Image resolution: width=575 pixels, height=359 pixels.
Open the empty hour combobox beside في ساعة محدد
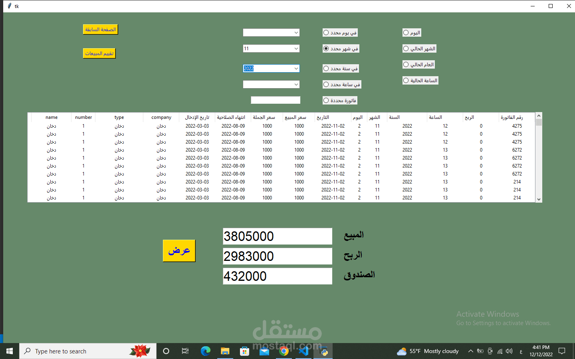pyautogui.click(x=271, y=85)
